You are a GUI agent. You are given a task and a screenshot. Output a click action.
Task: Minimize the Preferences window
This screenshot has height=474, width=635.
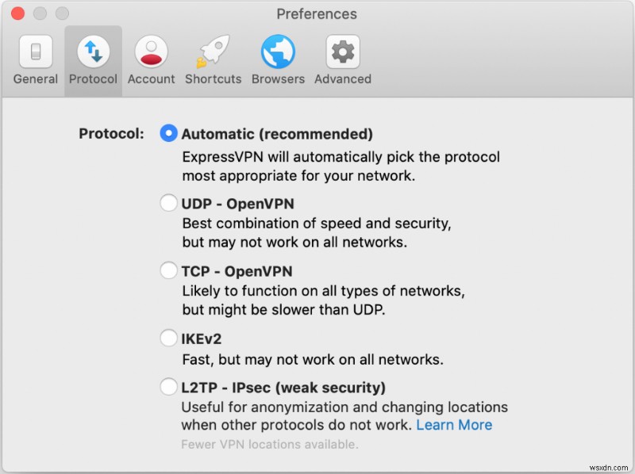click(40, 13)
